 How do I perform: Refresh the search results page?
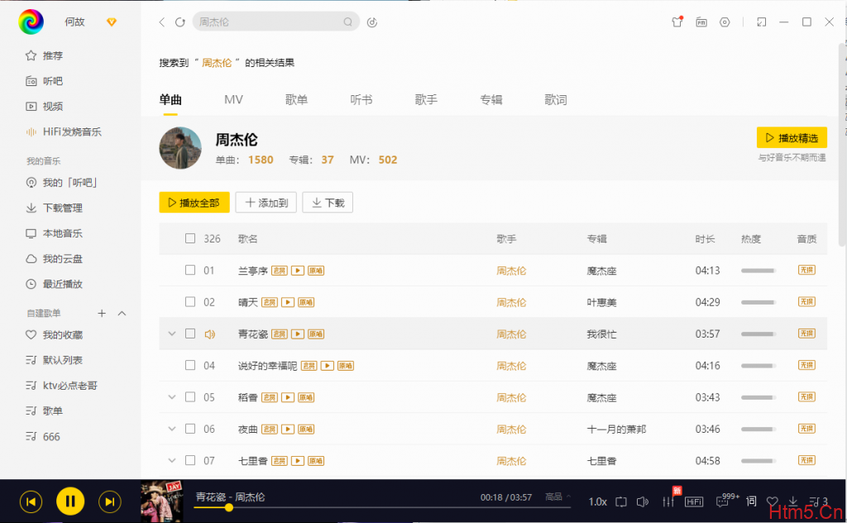point(179,22)
